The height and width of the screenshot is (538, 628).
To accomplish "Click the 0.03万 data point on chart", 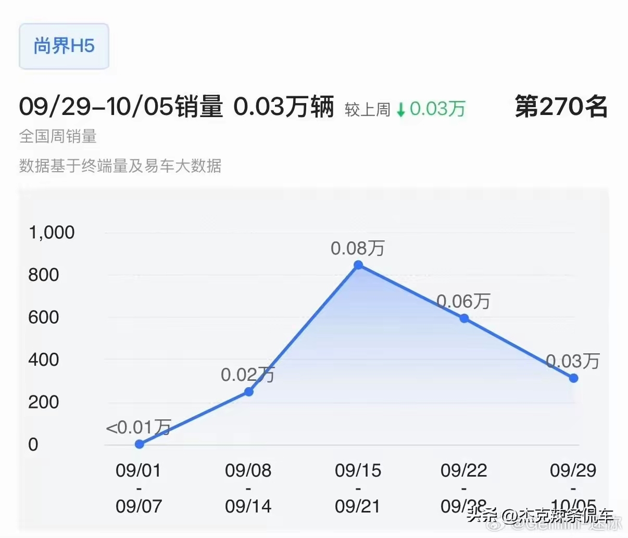I will [573, 378].
